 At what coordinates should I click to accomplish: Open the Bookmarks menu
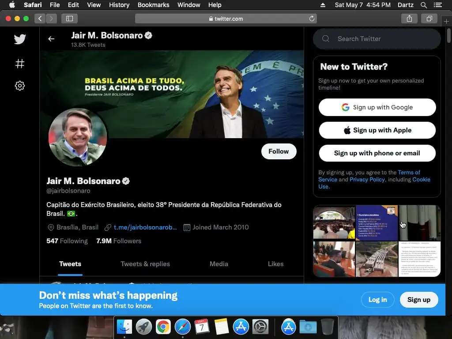click(x=153, y=5)
